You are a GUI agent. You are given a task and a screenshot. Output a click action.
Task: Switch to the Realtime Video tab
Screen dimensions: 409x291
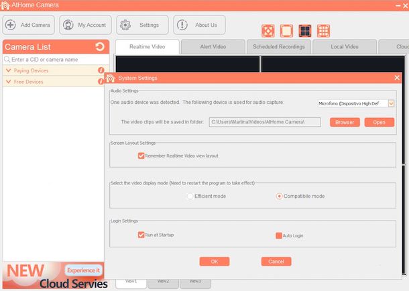147,47
